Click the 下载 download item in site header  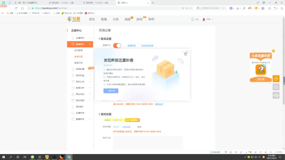(x=195, y=19)
